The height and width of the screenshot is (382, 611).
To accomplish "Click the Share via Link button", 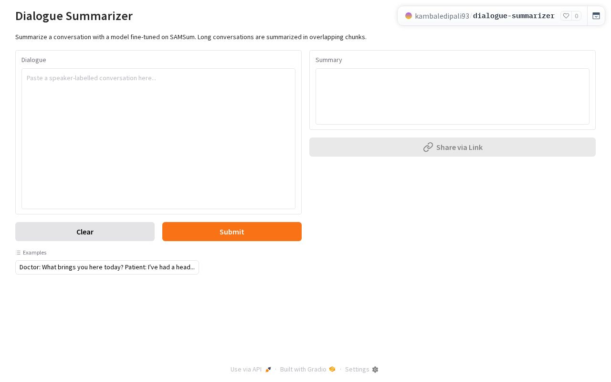I will click(453, 147).
